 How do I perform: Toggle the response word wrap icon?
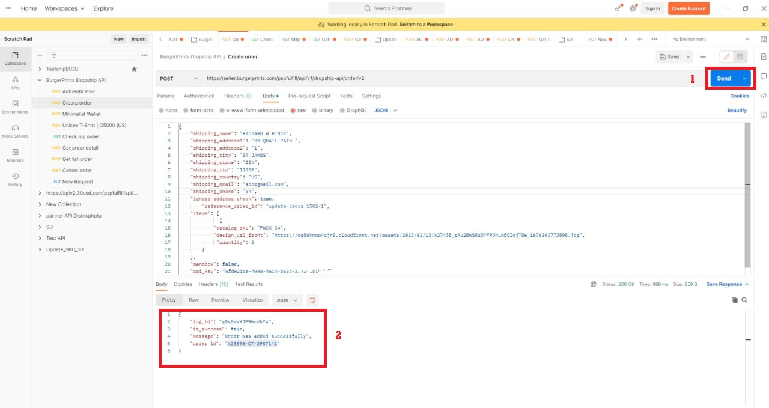pyautogui.click(x=312, y=300)
